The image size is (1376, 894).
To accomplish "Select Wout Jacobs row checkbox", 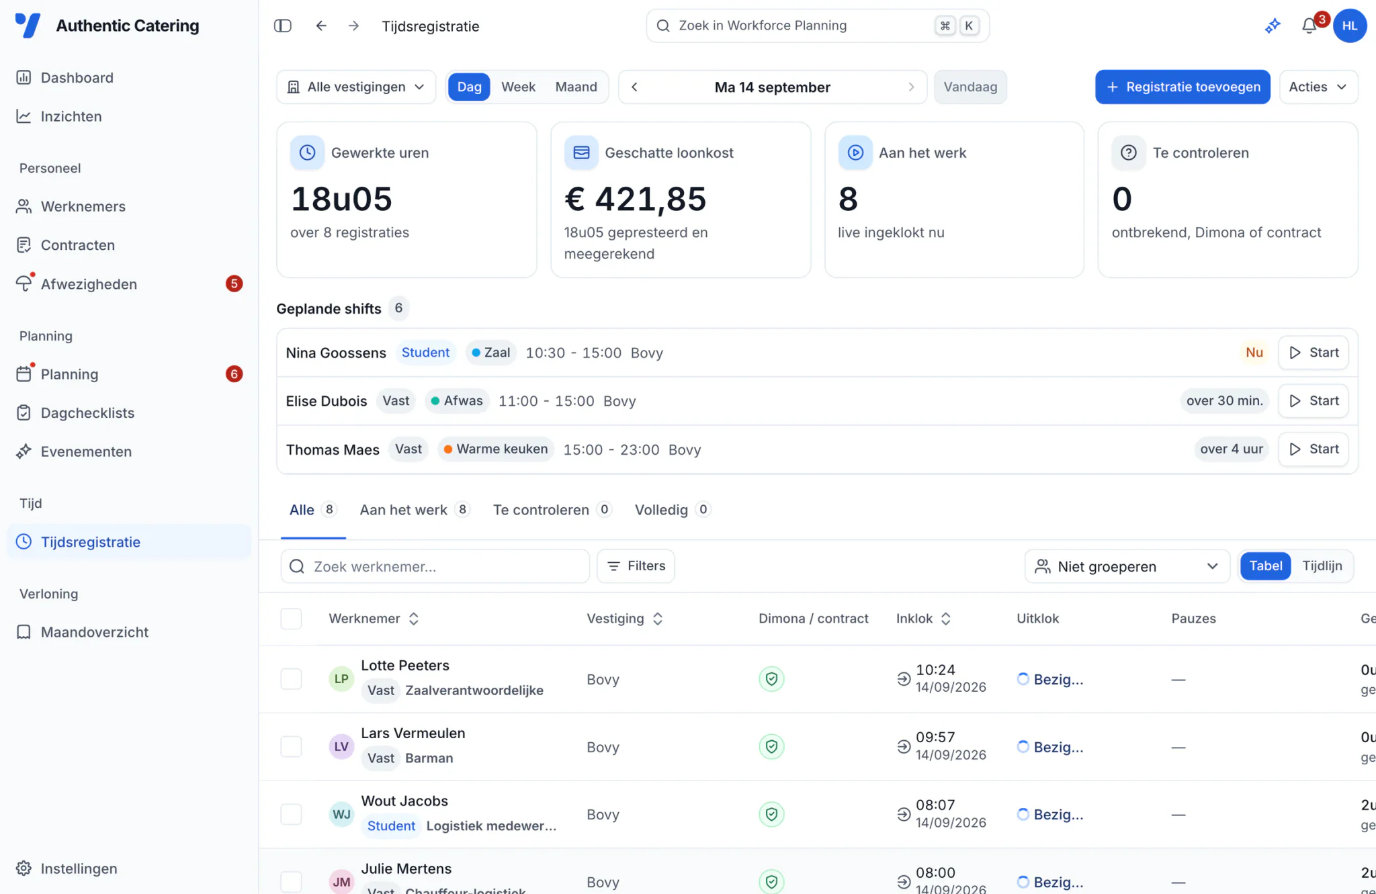I will [291, 814].
